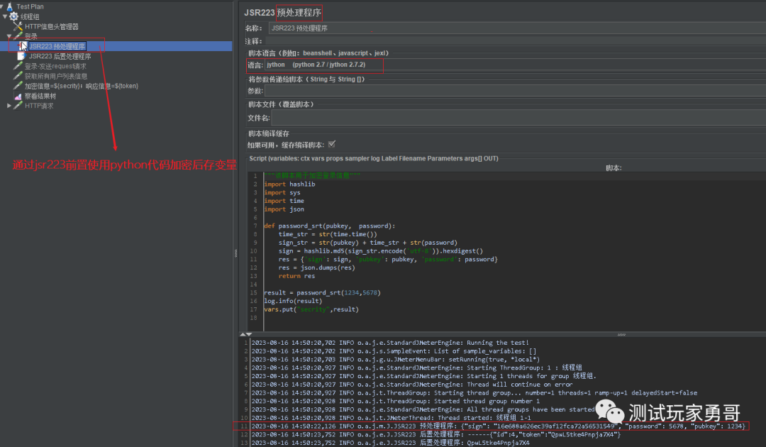Click the 名称 name input field
Viewport: 766px width, 447px height.
(x=517, y=28)
